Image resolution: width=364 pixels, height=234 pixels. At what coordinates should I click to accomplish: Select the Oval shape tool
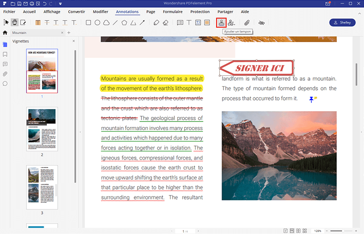pos(97,23)
